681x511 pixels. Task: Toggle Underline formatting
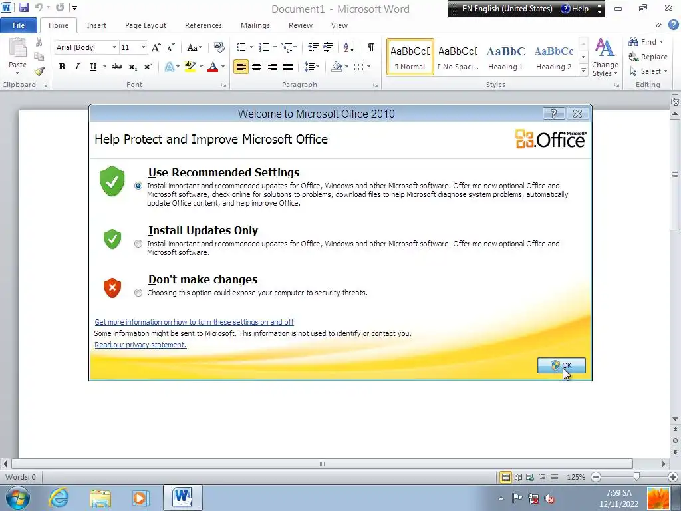[x=93, y=67]
